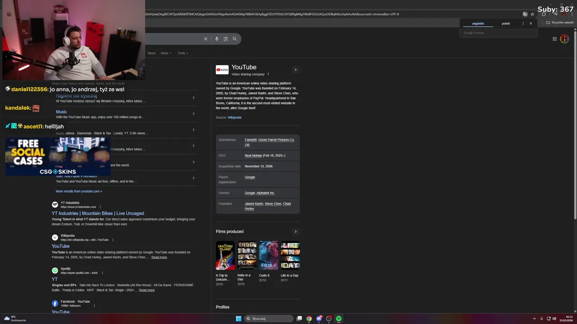Expand the Get YouTube Premium chevron
Image resolution: width=577 pixels, height=324 pixels.
click(x=193, y=178)
